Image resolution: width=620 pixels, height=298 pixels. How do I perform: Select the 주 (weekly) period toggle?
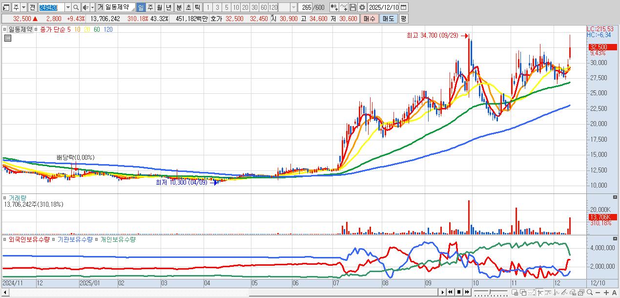point(150,7)
